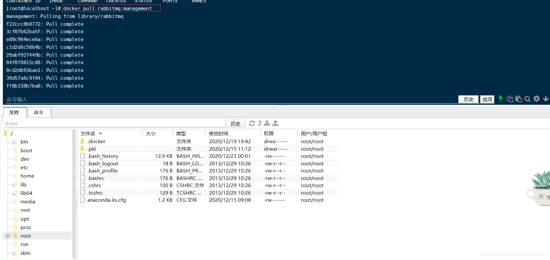The image size is (550, 260).
Task: Select the proc folder in tree
Action: [26, 227]
